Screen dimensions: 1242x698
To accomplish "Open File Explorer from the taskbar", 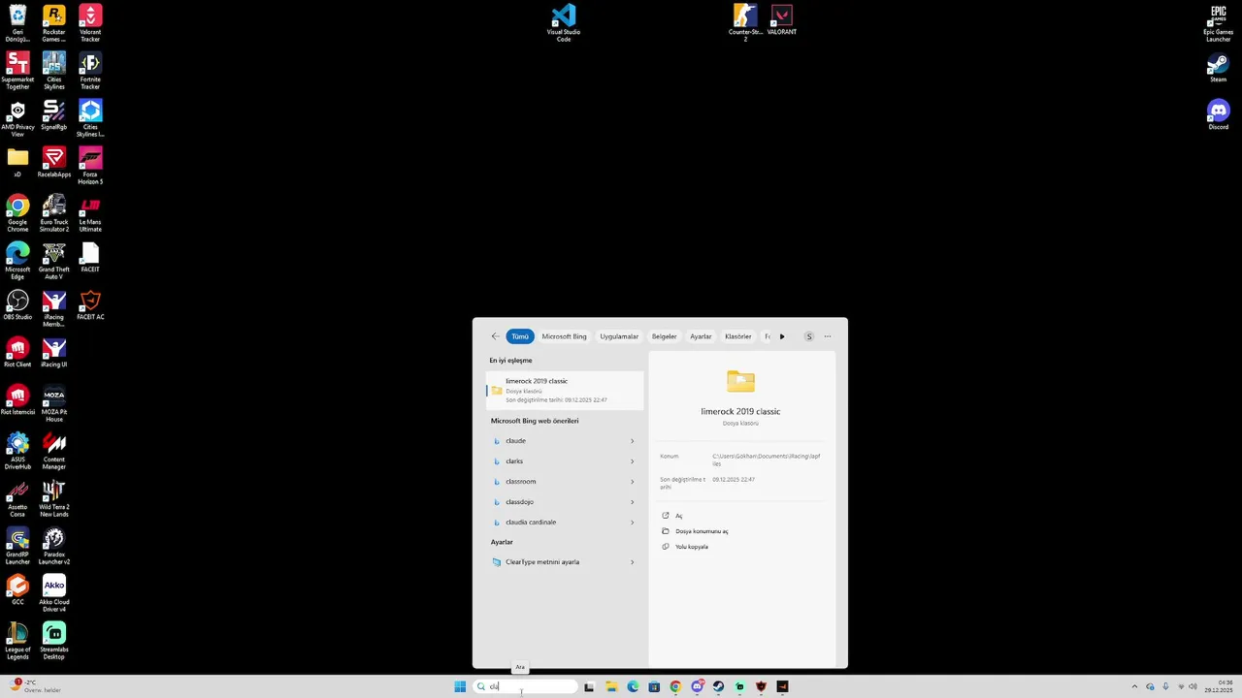I will (611, 686).
